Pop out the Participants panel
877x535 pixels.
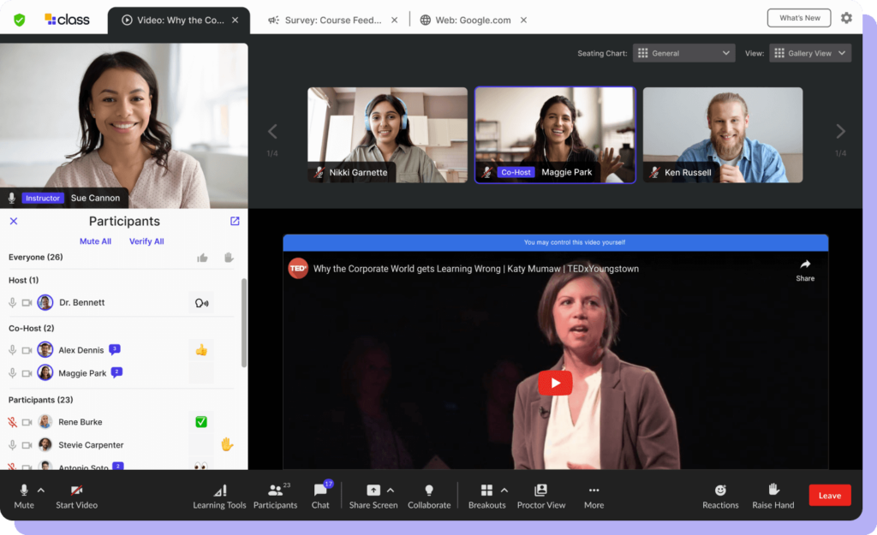[235, 221]
